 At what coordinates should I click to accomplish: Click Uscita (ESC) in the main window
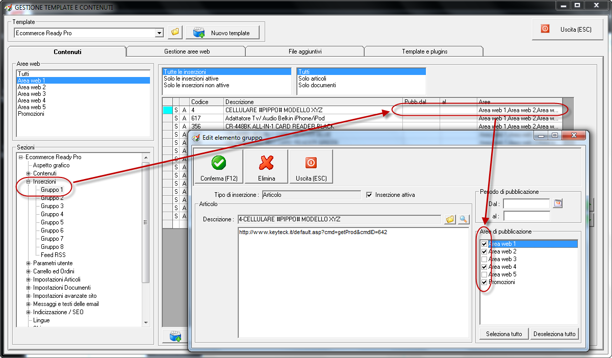point(568,29)
